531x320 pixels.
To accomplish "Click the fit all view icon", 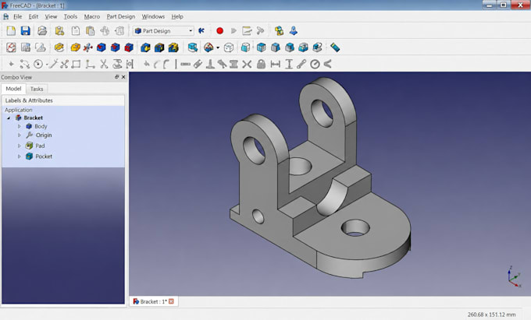I will (192, 47).
